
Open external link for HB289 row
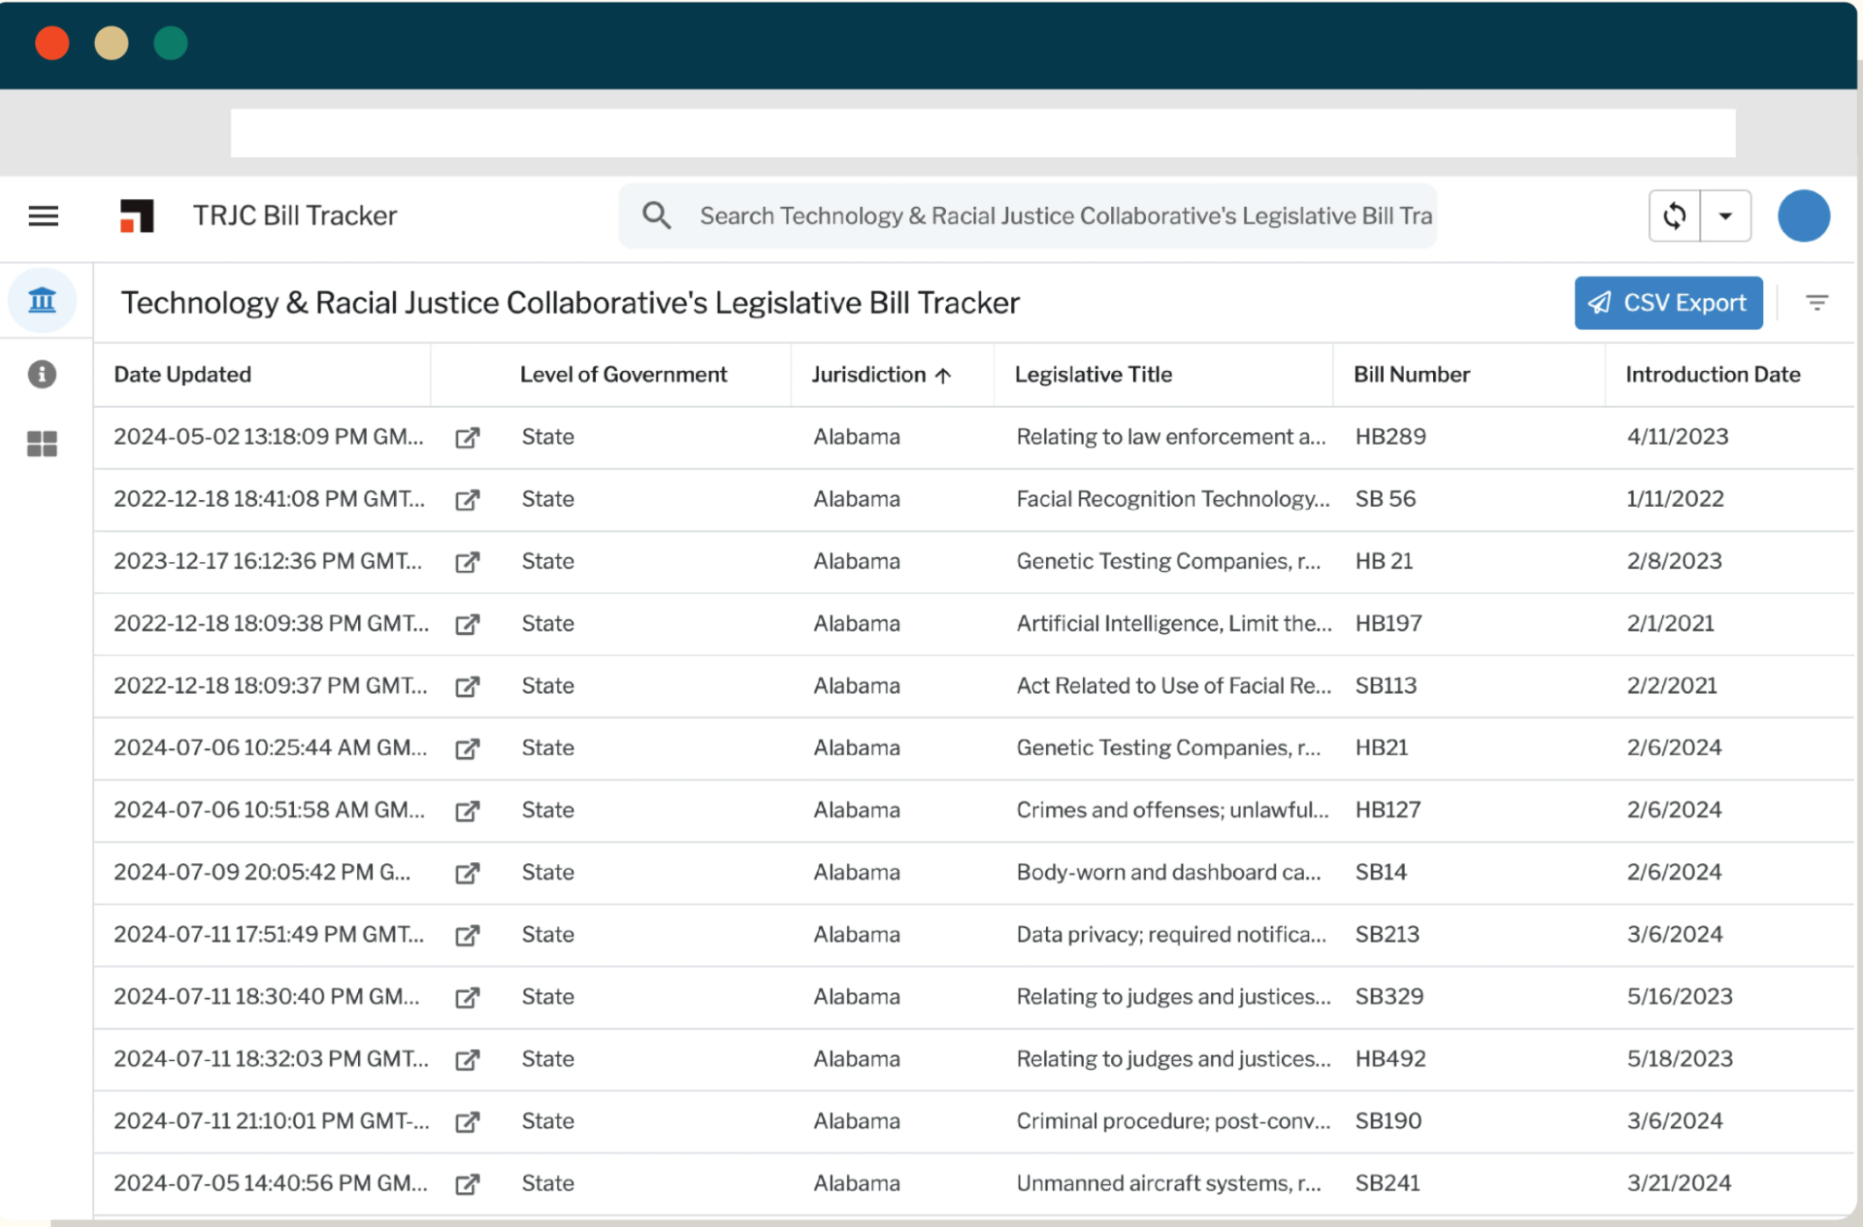(x=468, y=438)
